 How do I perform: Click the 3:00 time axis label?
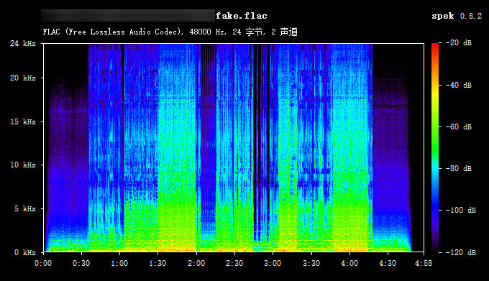point(273,264)
